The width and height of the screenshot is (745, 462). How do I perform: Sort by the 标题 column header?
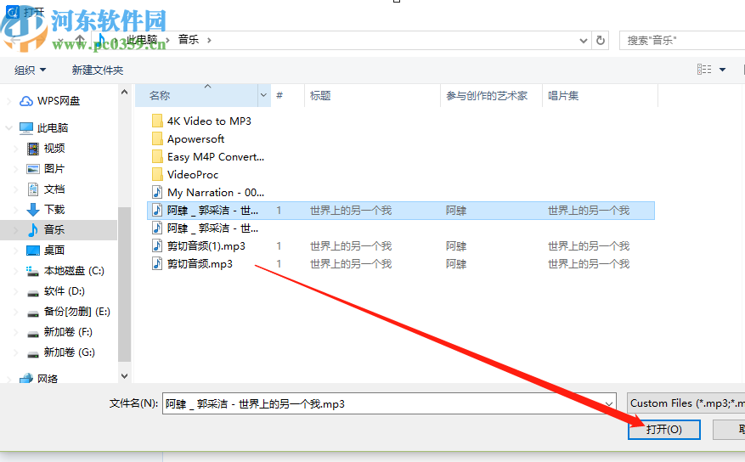(372, 96)
